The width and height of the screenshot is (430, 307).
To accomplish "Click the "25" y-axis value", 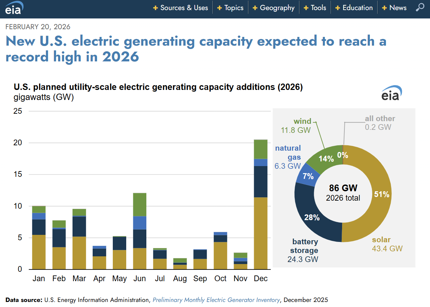I will 18,111.
